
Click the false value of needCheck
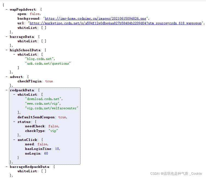click(x=53, y=126)
